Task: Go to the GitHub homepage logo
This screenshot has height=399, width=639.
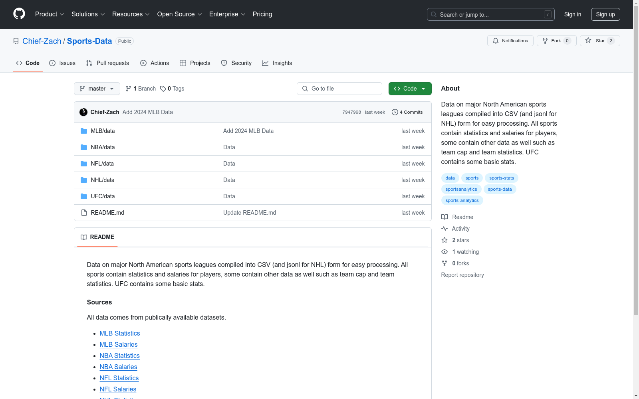Action: coord(19,14)
